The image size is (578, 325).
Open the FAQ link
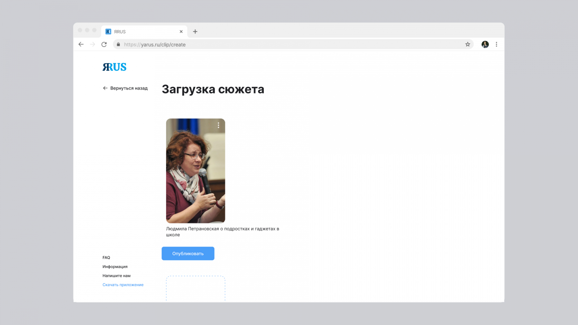coord(106,257)
